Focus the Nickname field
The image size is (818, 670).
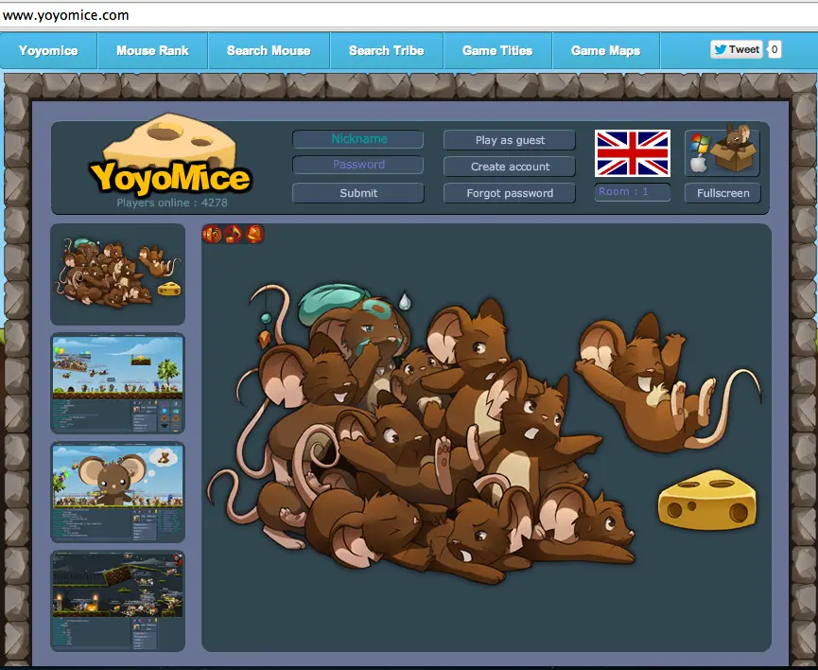point(358,139)
